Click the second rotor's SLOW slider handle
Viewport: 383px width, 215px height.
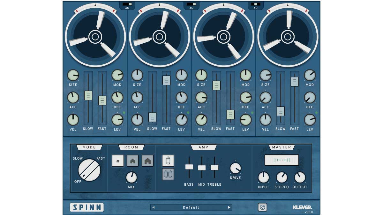click(x=153, y=117)
